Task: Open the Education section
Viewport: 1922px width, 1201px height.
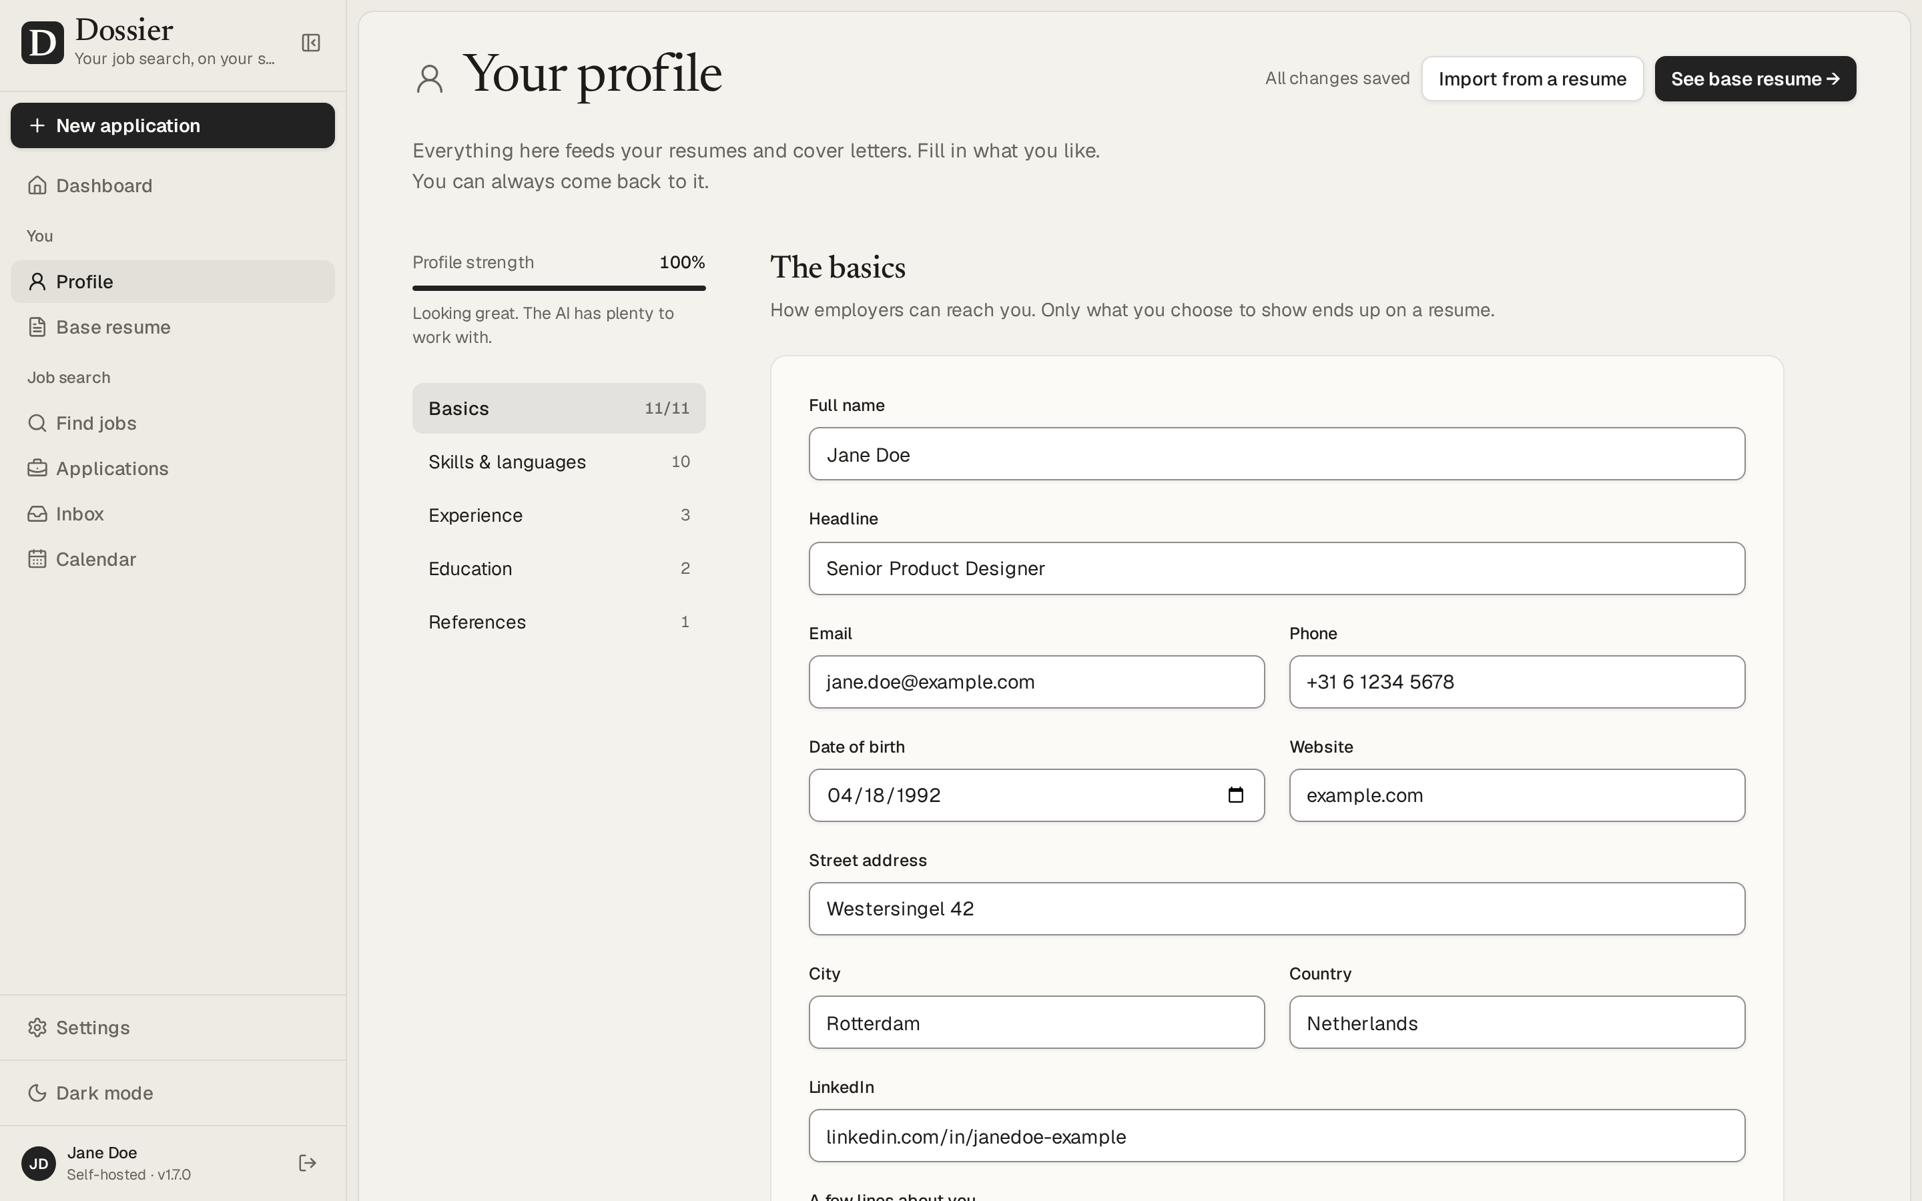Action: [x=559, y=568]
